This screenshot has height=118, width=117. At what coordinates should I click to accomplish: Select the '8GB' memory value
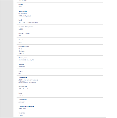click(x=20, y=42)
